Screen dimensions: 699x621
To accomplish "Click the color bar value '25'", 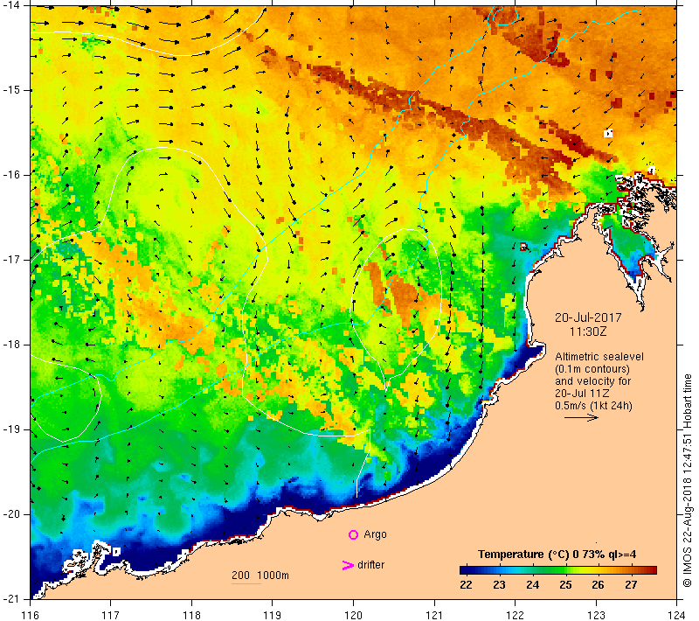I will [565, 585].
